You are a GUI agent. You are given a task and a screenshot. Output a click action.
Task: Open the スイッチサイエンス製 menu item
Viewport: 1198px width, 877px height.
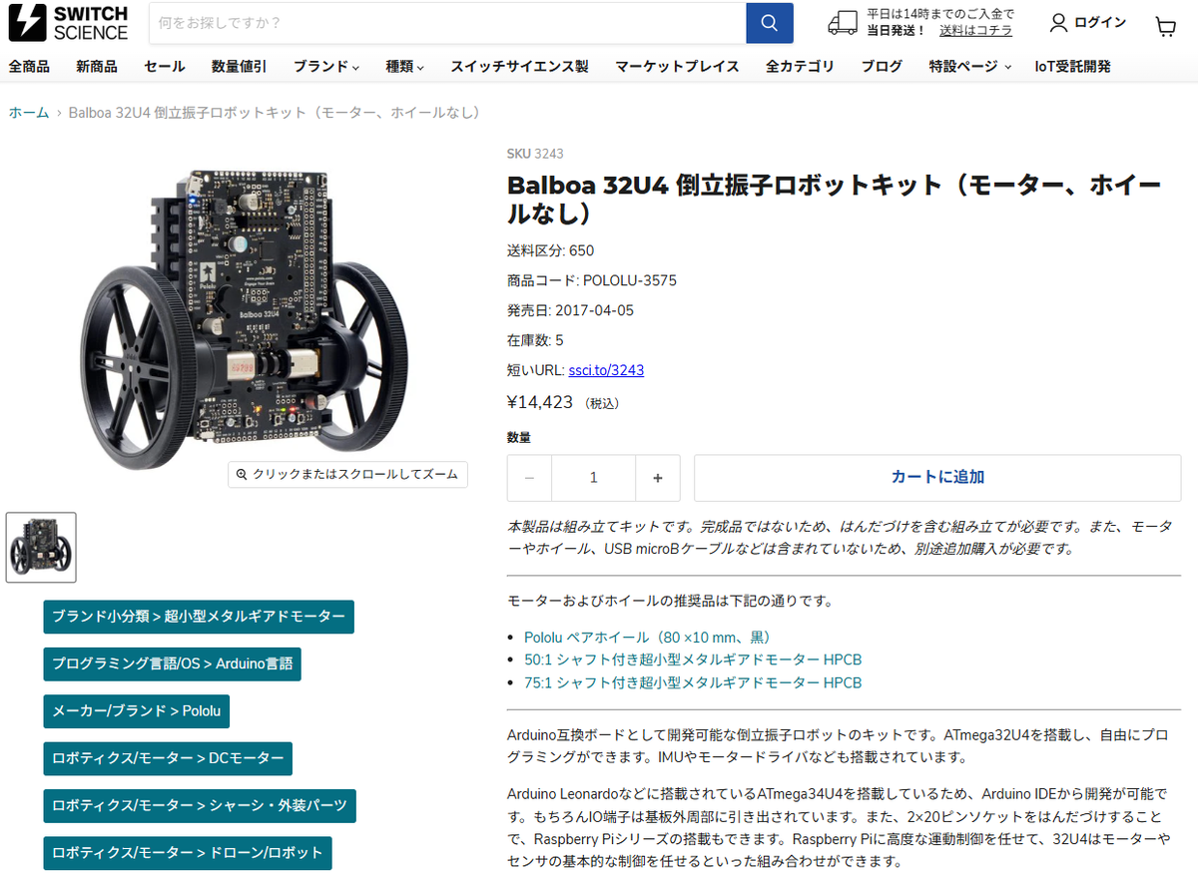click(x=519, y=67)
